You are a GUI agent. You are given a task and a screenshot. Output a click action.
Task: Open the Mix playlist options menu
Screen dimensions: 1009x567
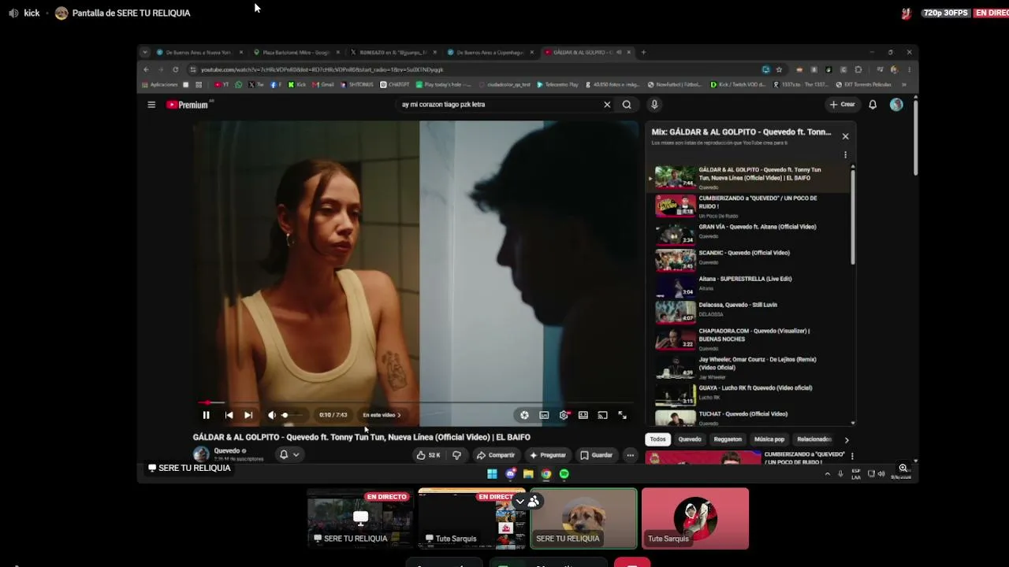click(x=846, y=155)
